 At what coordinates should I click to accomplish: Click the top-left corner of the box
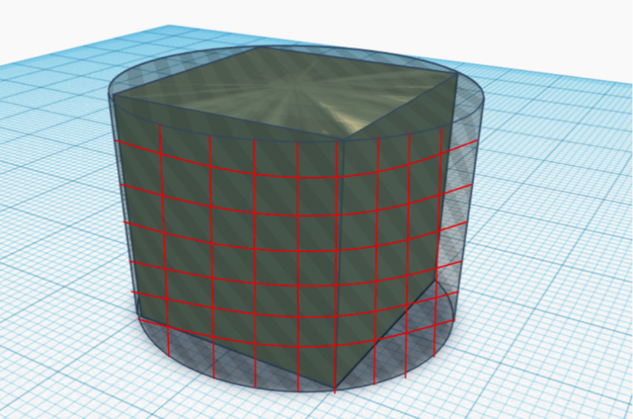click(115, 96)
